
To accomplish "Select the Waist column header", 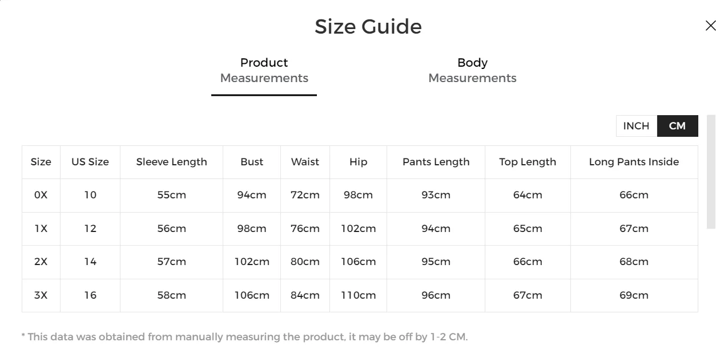I will (x=305, y=162).
